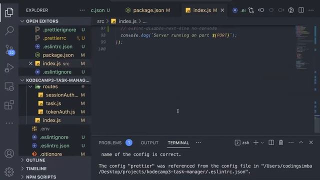Open sessionAuth file in routes folder
The image size is (320, 180).
coord(54,95)
